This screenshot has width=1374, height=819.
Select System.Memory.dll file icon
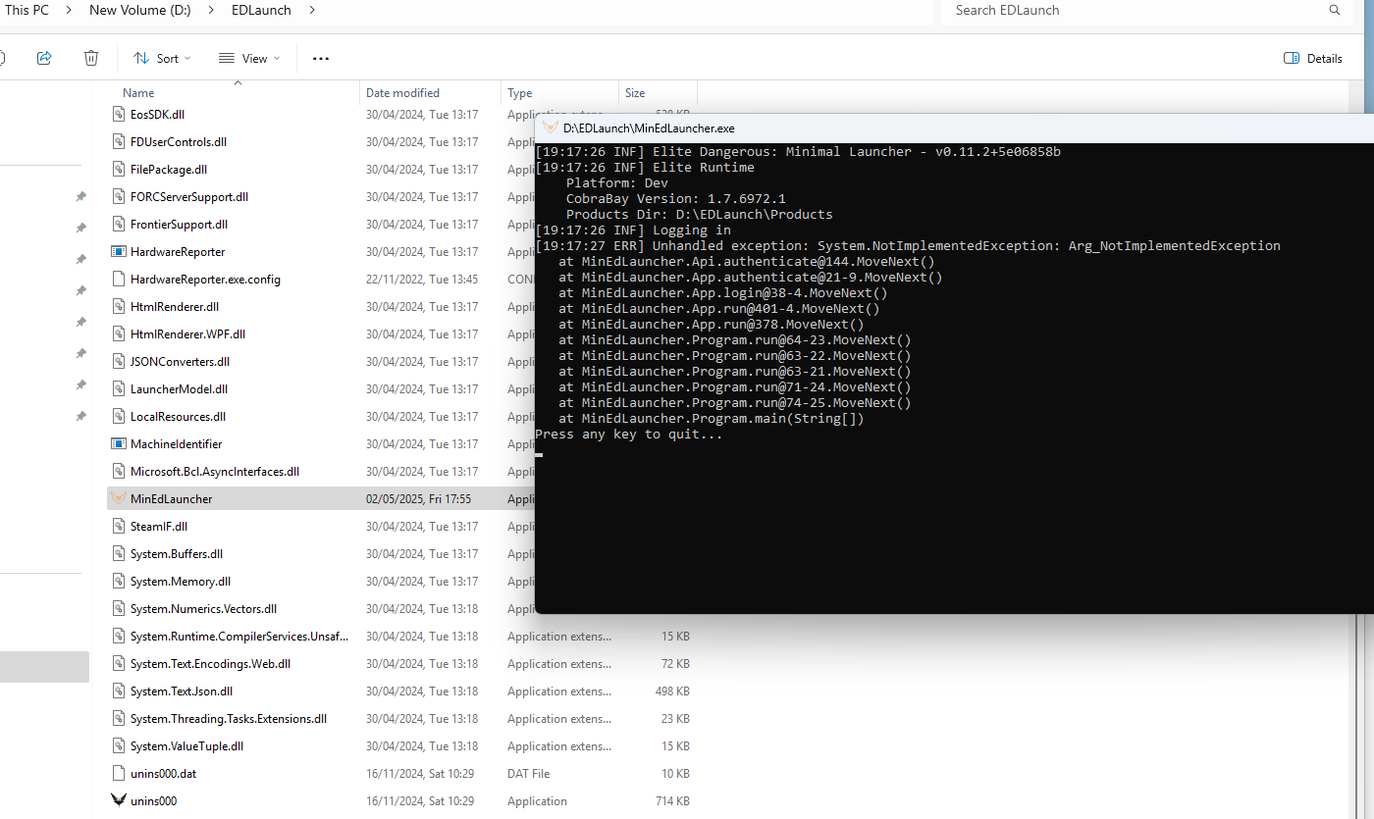[119, 582]
